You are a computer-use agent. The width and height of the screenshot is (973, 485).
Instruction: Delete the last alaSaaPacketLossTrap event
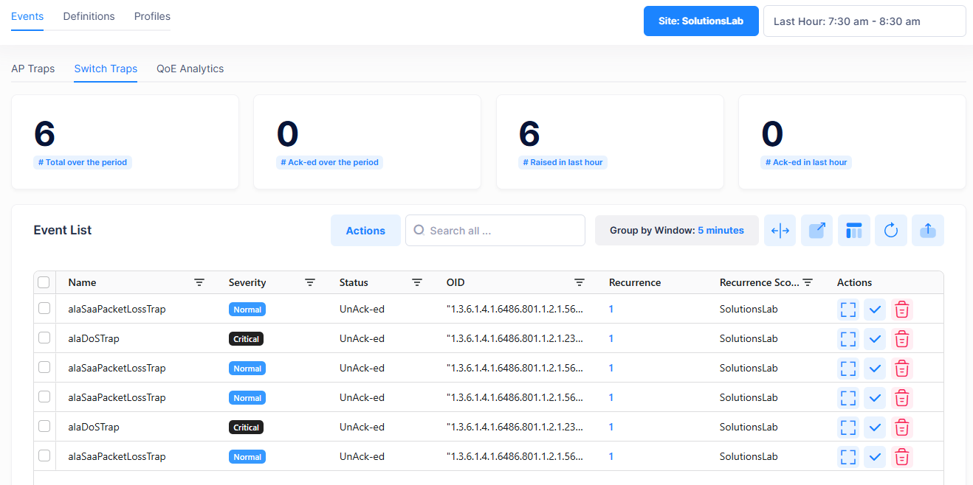[901, 457]
